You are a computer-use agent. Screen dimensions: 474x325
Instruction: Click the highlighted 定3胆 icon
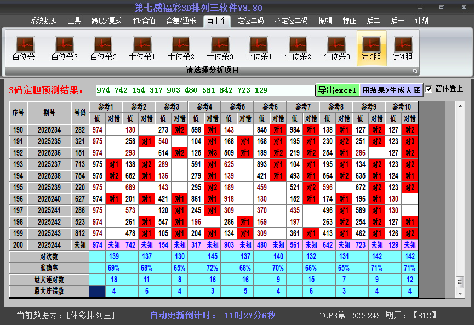[372, 44]
